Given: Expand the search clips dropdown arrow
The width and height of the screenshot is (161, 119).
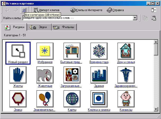Looking at the screenshot, I should point(135,18).
